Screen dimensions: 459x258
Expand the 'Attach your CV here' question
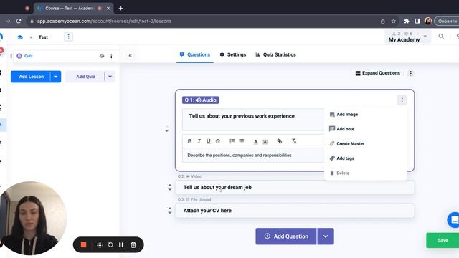pos(295,211)
